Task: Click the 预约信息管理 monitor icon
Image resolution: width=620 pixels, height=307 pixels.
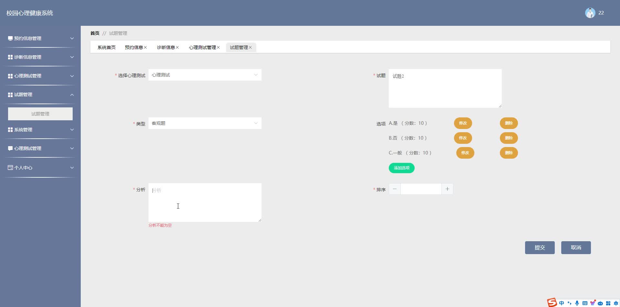Action: point(10,38)
